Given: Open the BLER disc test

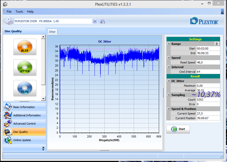Looking at the screenshot, I should [25, 47].
